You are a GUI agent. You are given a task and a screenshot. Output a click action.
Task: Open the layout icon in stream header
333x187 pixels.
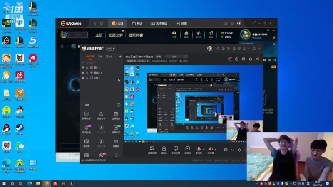pyautogui.click(x=244, y=59)
